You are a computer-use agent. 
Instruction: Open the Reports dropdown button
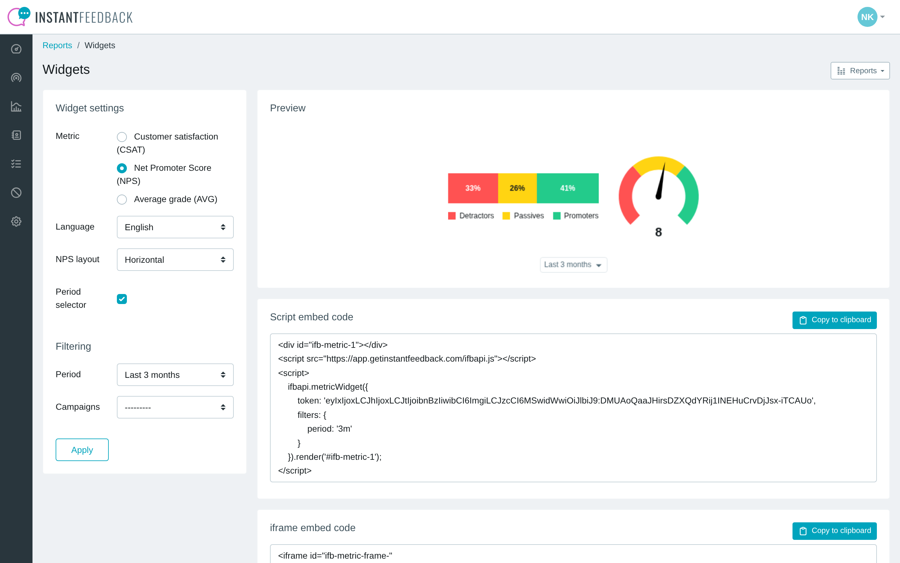(x=860, y=71)
